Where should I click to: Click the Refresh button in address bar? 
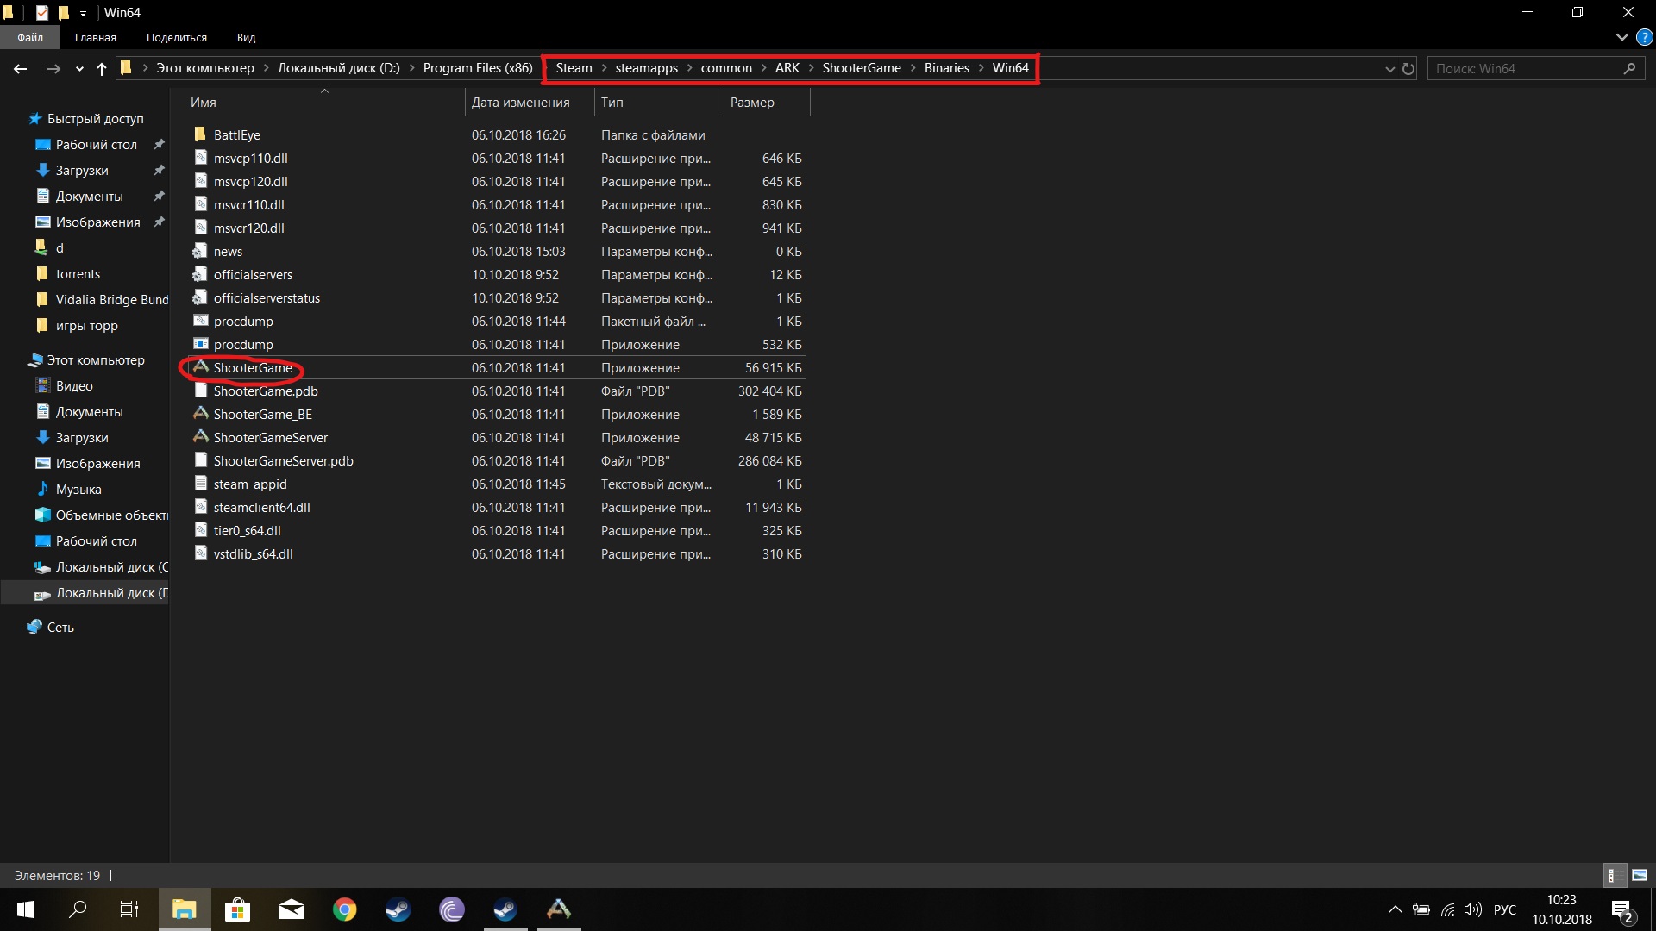click(1408, 69)
